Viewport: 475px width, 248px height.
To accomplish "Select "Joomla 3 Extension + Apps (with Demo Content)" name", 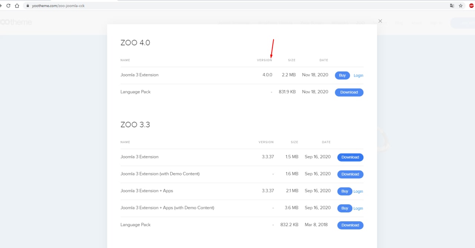I will (167, 208).
